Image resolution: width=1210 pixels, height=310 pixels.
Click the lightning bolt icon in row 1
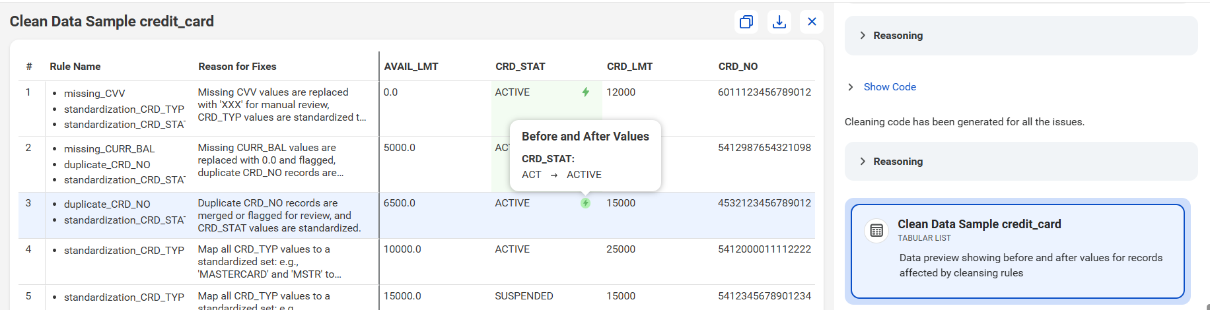tap(585, 92)
